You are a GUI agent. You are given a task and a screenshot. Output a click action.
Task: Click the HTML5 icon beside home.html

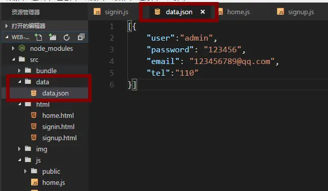(x=34, y=115)
